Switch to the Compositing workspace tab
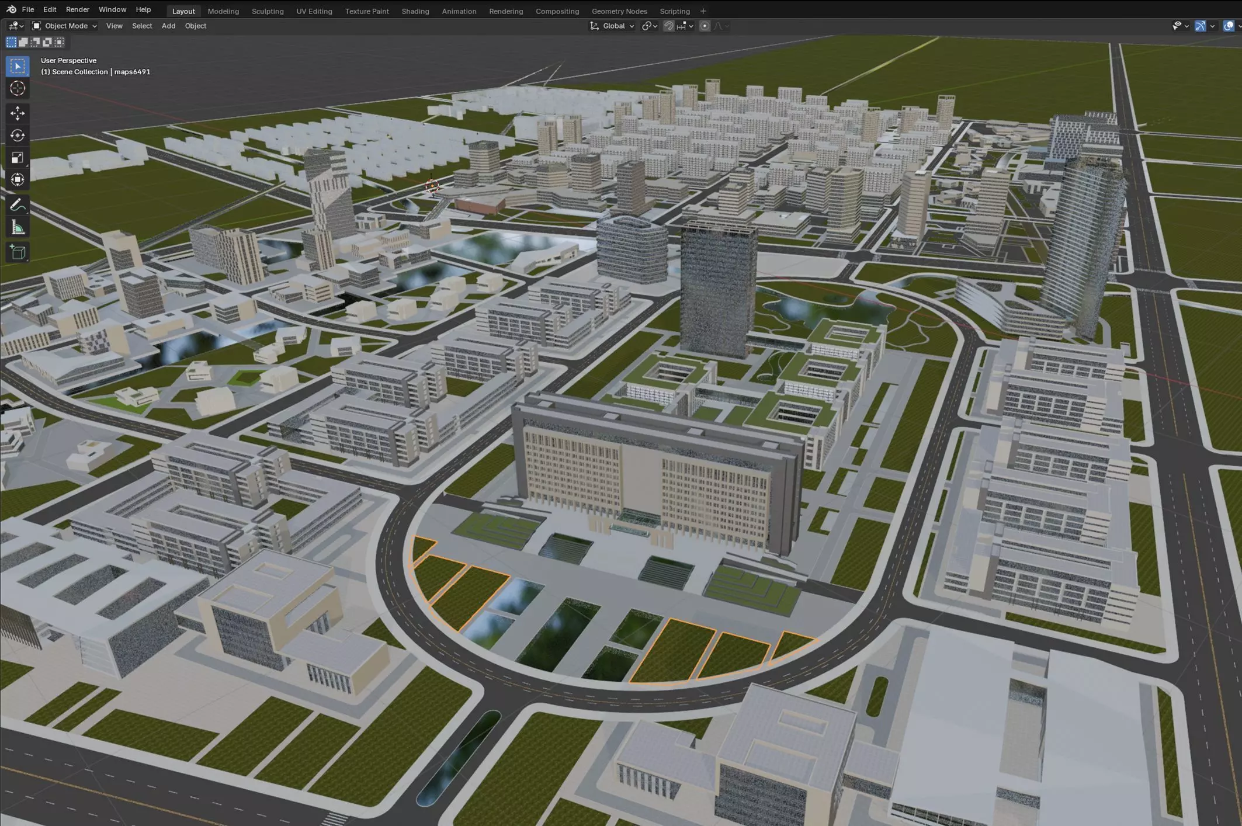The height and width of the screenshot is (826, 1242). [x=557, y=11]
